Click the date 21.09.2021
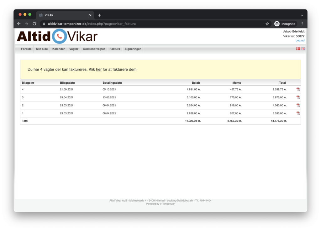Viewport: 321px width, 230px height. [x=66, y=89]
